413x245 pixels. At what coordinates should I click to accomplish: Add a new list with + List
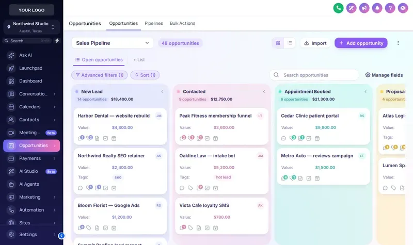point(139,60)
